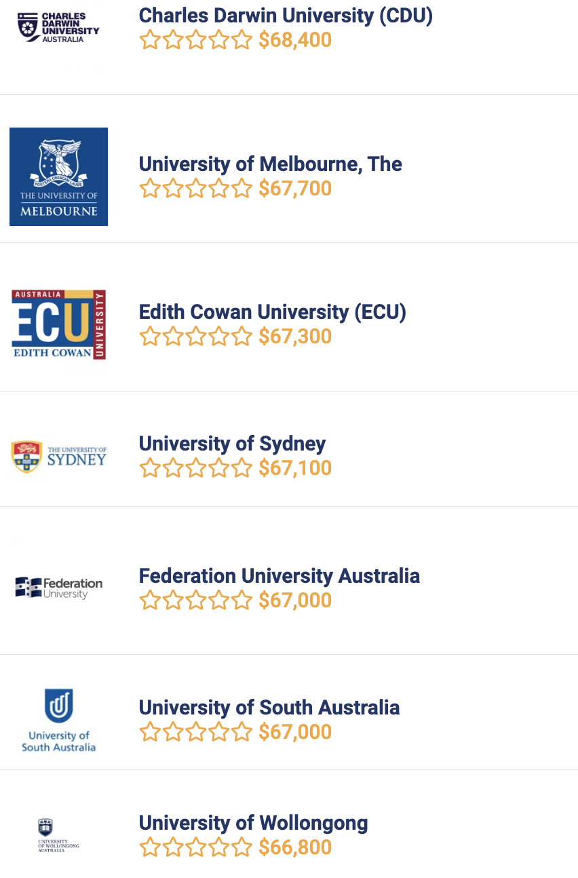Open University of South Australia title link
578x878 pixels.
point(269,707)
